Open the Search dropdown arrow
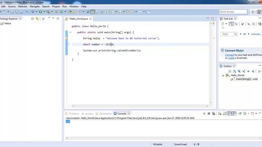The height and width of the screenshot is (147, 262). pos(83,12)
